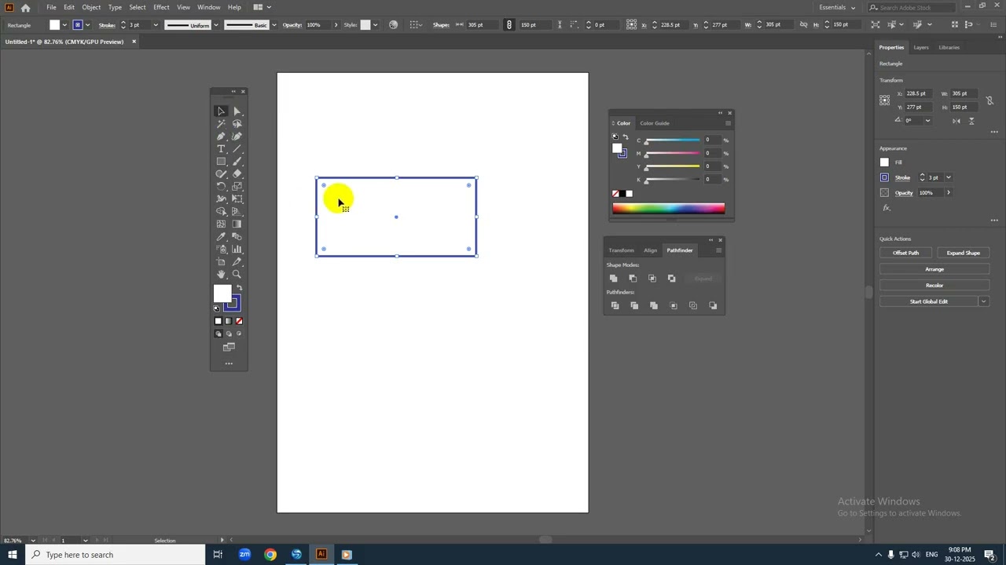
Task: Select the Hand tool
Action: pyautogui.click(x=221, y=275)
